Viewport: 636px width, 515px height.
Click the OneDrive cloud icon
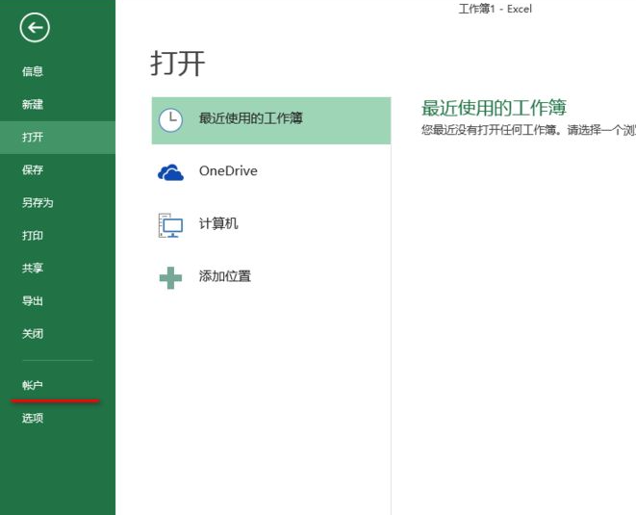[170, 172]
